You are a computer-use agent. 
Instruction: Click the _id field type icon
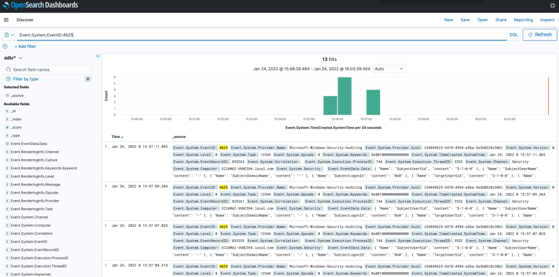pyautogui.click(x=7, y=111)
